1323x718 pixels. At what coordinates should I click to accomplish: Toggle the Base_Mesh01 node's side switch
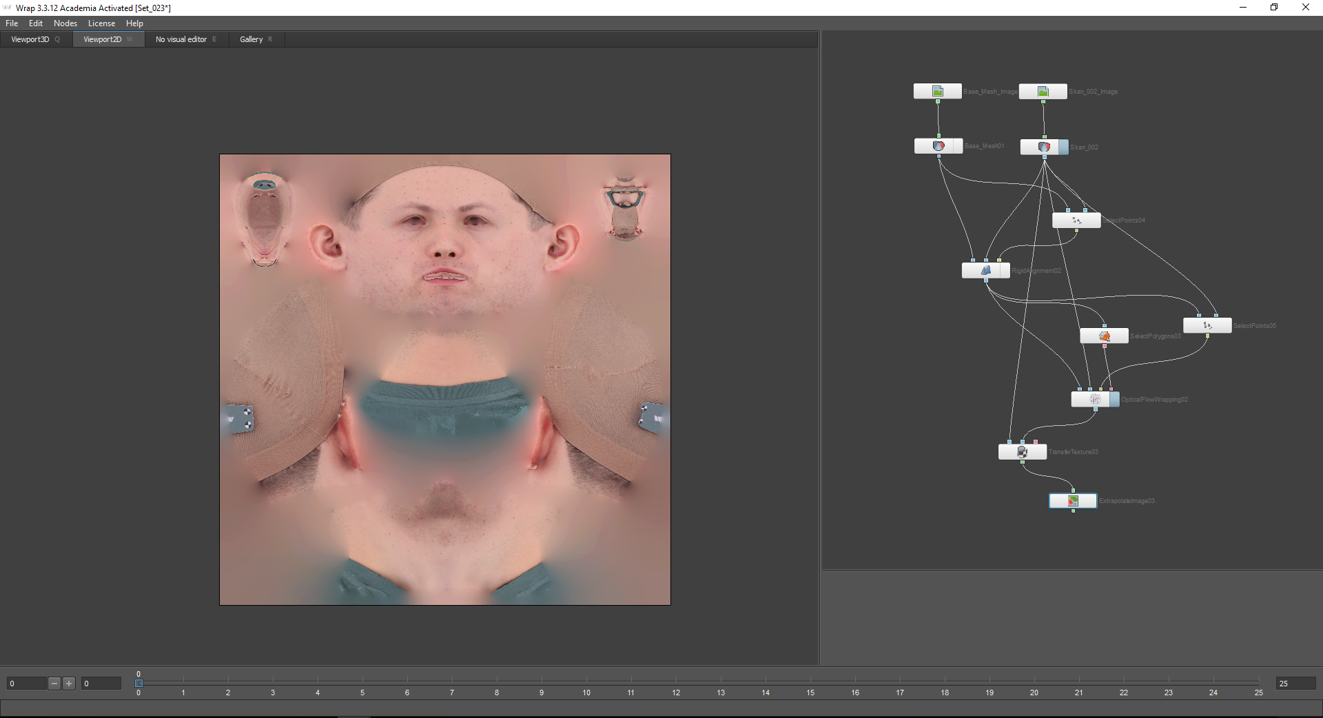pos(957,146)
